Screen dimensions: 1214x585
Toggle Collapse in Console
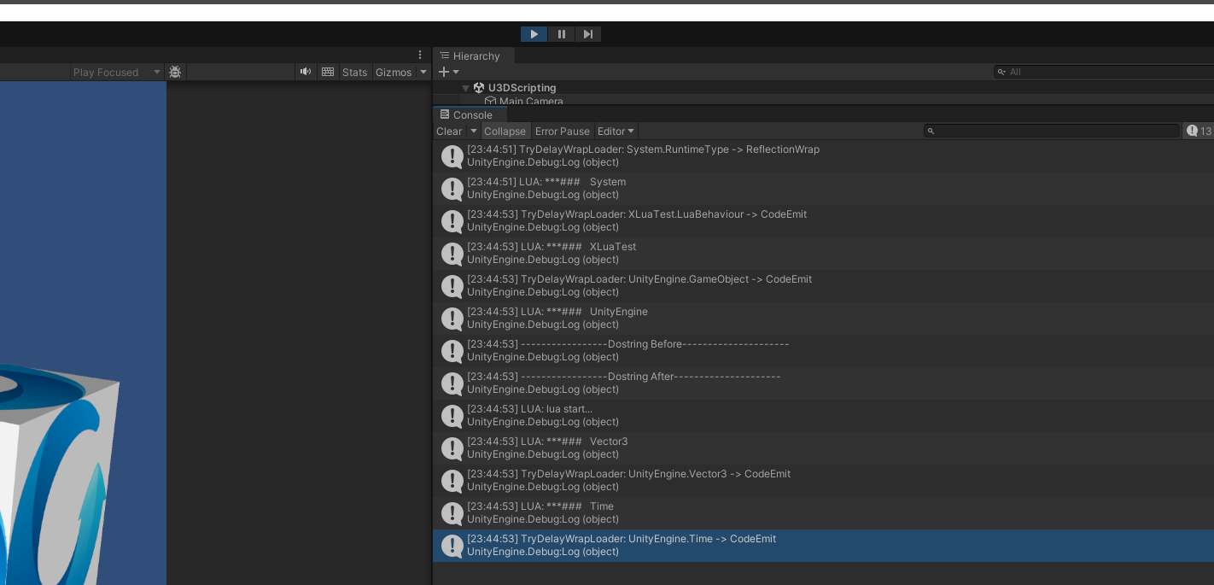505,131
